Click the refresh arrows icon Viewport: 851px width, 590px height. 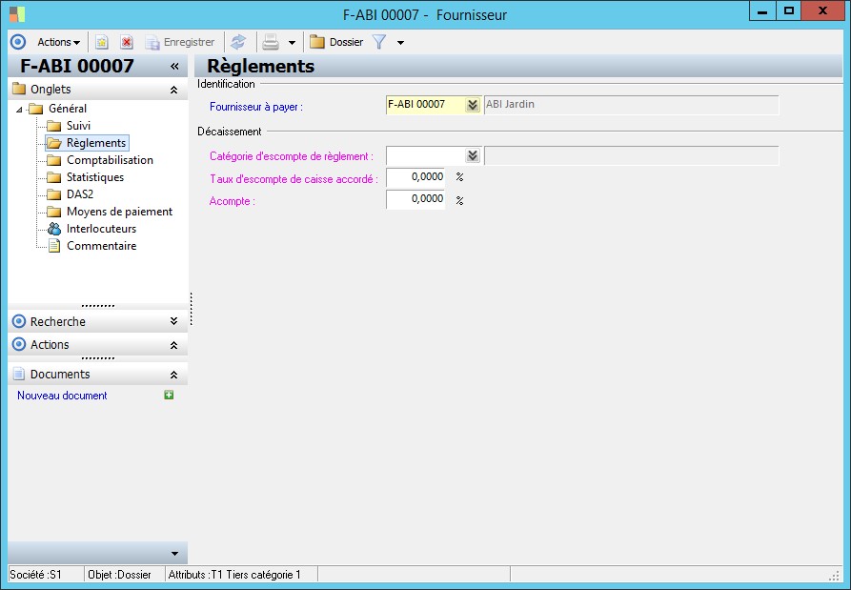tap(238, 42)
